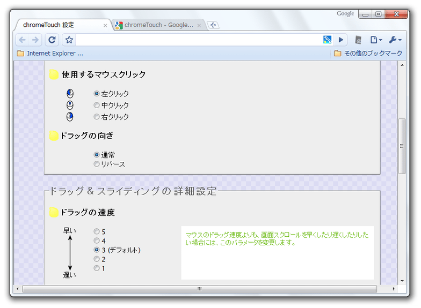This screenshot has width=421, height=308.
Task: Click the horizontal scrollbar left arrow
Action: pyautogui.click(x=18, y=289)
